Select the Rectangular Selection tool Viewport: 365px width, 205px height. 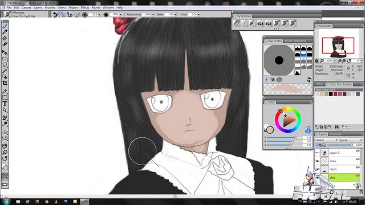point(5,59)
